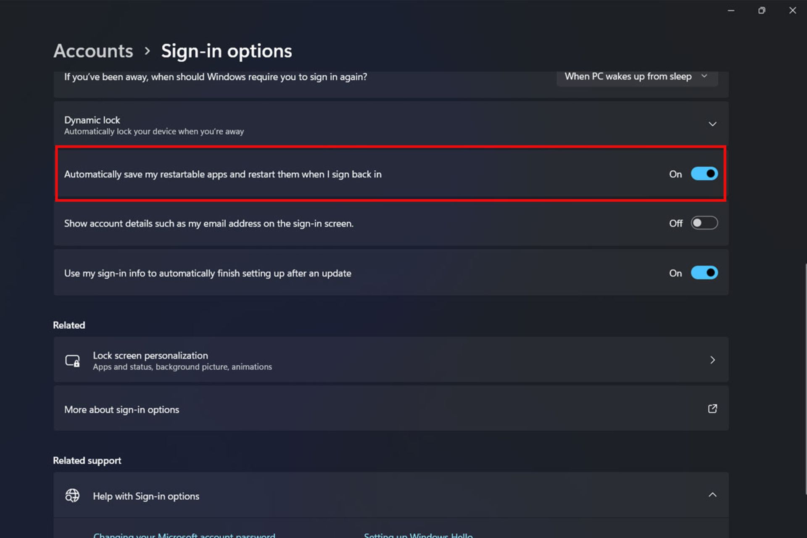
Task: Open More about sign-in options
Action: 122,409
